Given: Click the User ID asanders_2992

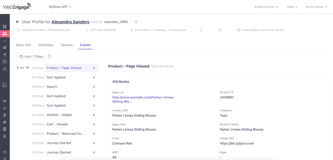Looking at the screenshot, I should tap(116, 22).
